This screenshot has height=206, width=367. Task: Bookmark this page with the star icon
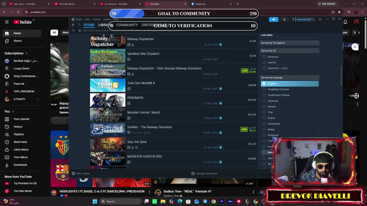(339, 12)
